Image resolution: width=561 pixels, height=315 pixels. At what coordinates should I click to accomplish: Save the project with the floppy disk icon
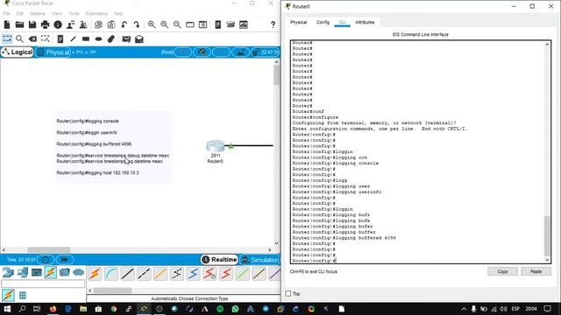pos(32,24)
